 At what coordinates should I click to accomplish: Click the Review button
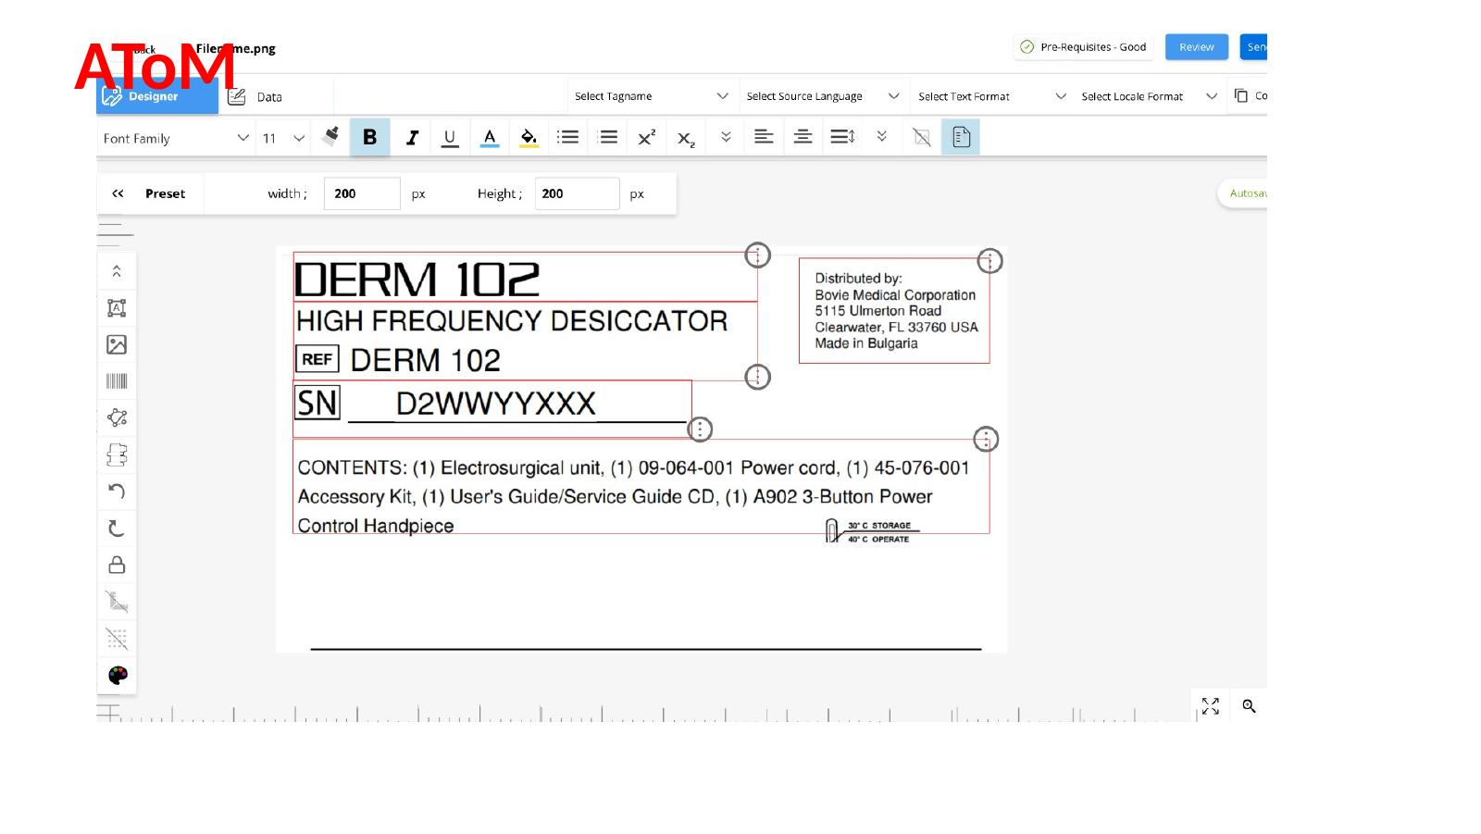[x=1197, y=47]
